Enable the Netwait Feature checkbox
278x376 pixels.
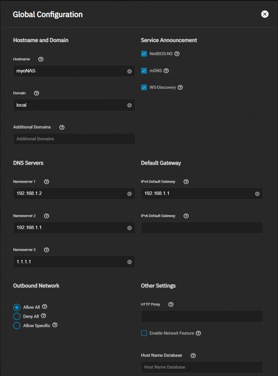144,333
